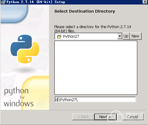Proceed with the Next button
Image resolution: width=148 pixels, height=125 pixels.
[x=105, y=117]
